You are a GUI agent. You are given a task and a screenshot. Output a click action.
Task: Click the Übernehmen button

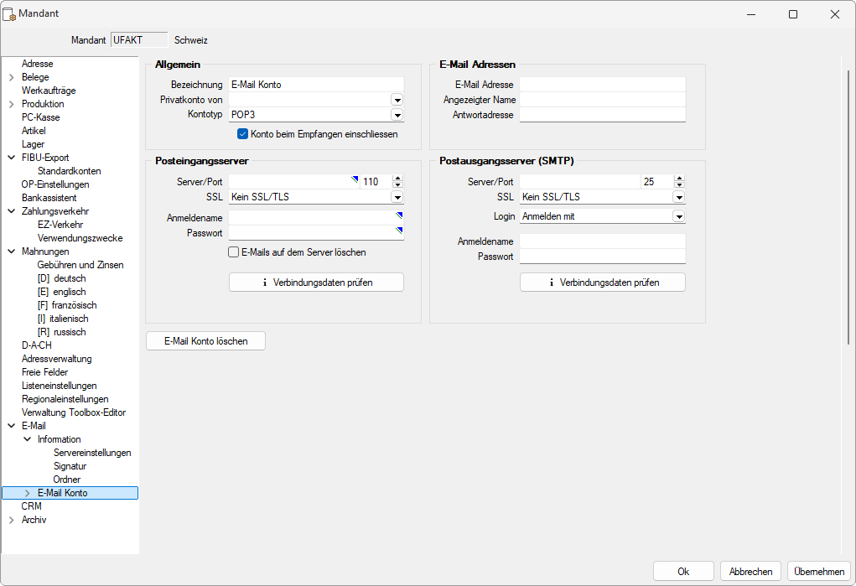coord(818,571)
